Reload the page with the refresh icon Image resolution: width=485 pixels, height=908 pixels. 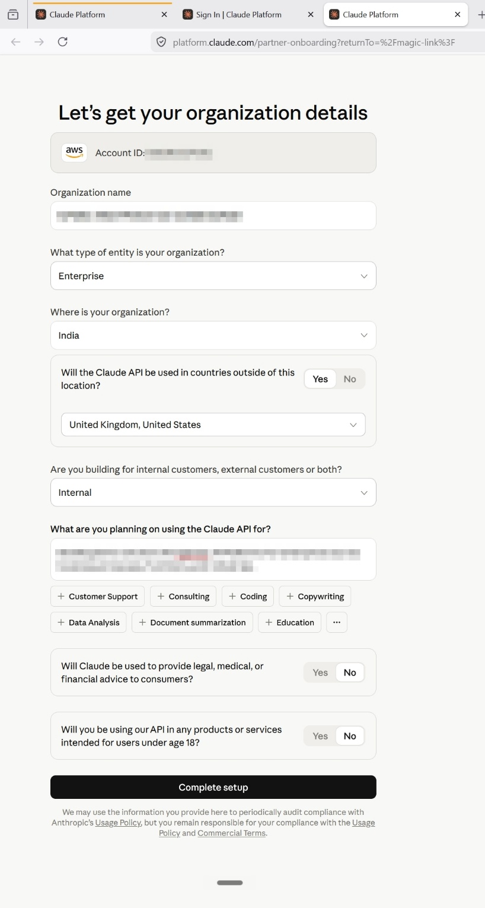62,42
